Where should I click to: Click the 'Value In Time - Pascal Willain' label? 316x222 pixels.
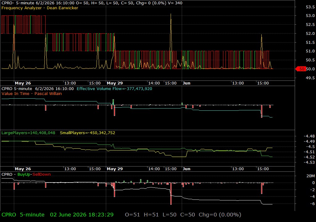pos(32,93)
